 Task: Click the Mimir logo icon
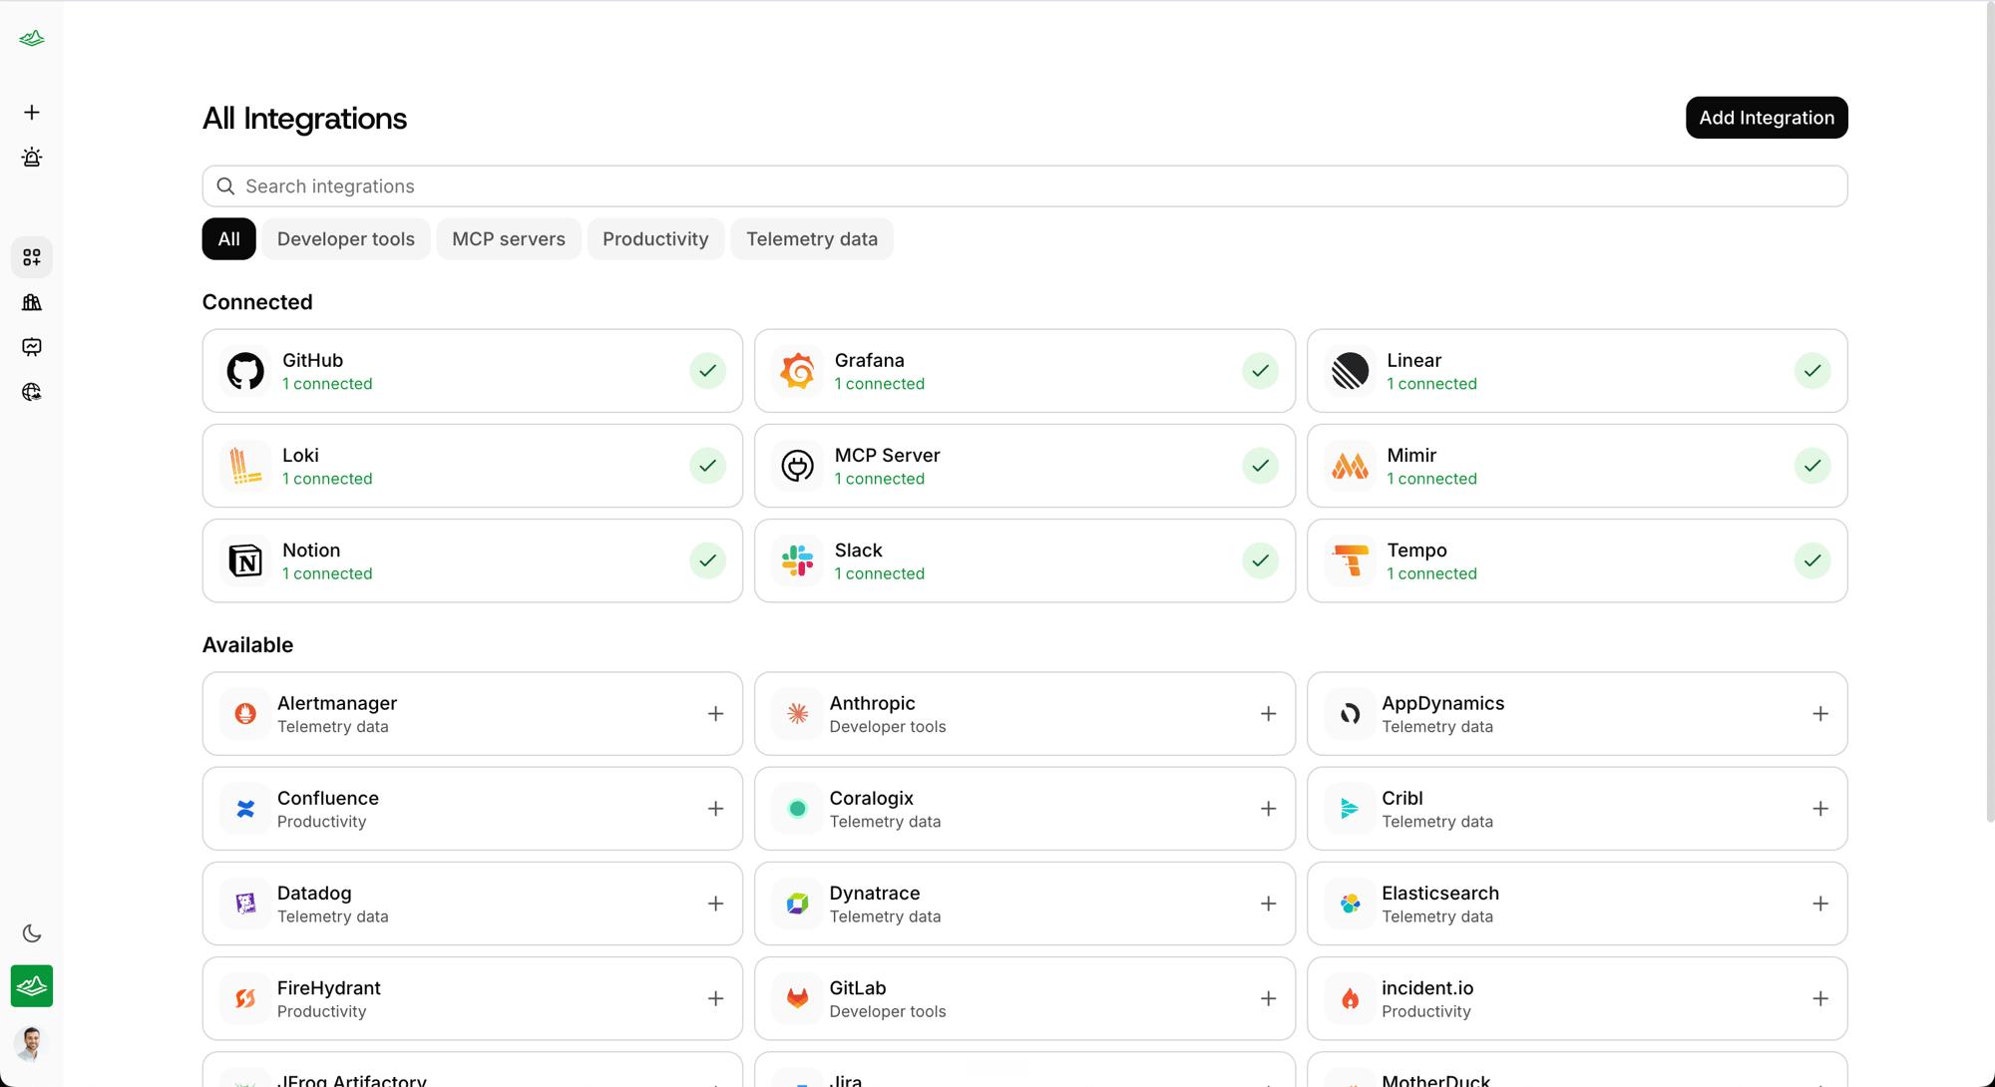pos(1351,466)
